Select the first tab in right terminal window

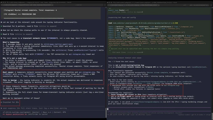click(133, 5)
